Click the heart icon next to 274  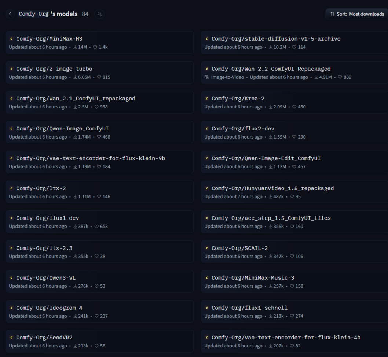[292, 316]
